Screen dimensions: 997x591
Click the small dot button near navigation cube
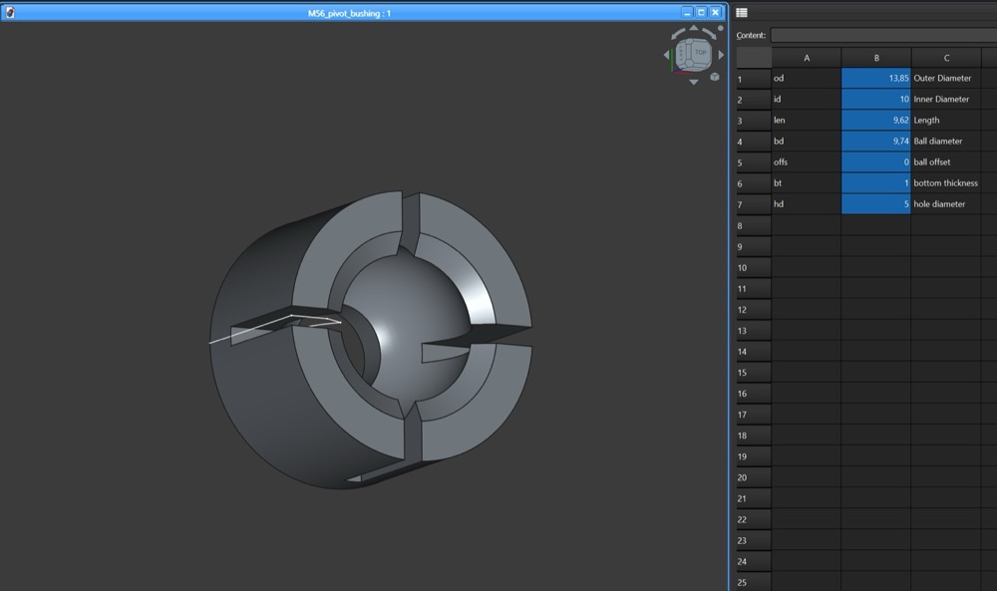(x=721, y=28)
